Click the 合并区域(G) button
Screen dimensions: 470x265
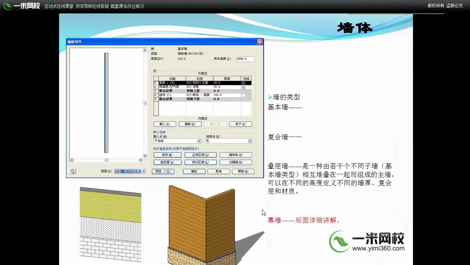(x=201, y=155)
